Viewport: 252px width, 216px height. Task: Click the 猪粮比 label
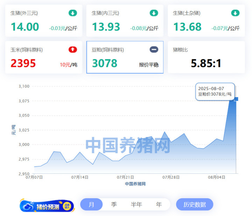[180, 50]
